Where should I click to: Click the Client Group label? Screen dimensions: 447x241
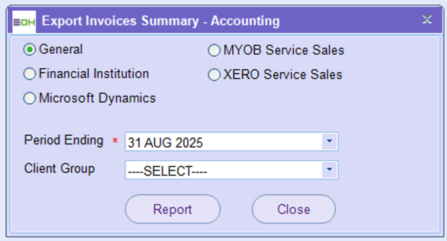(60, 169)
